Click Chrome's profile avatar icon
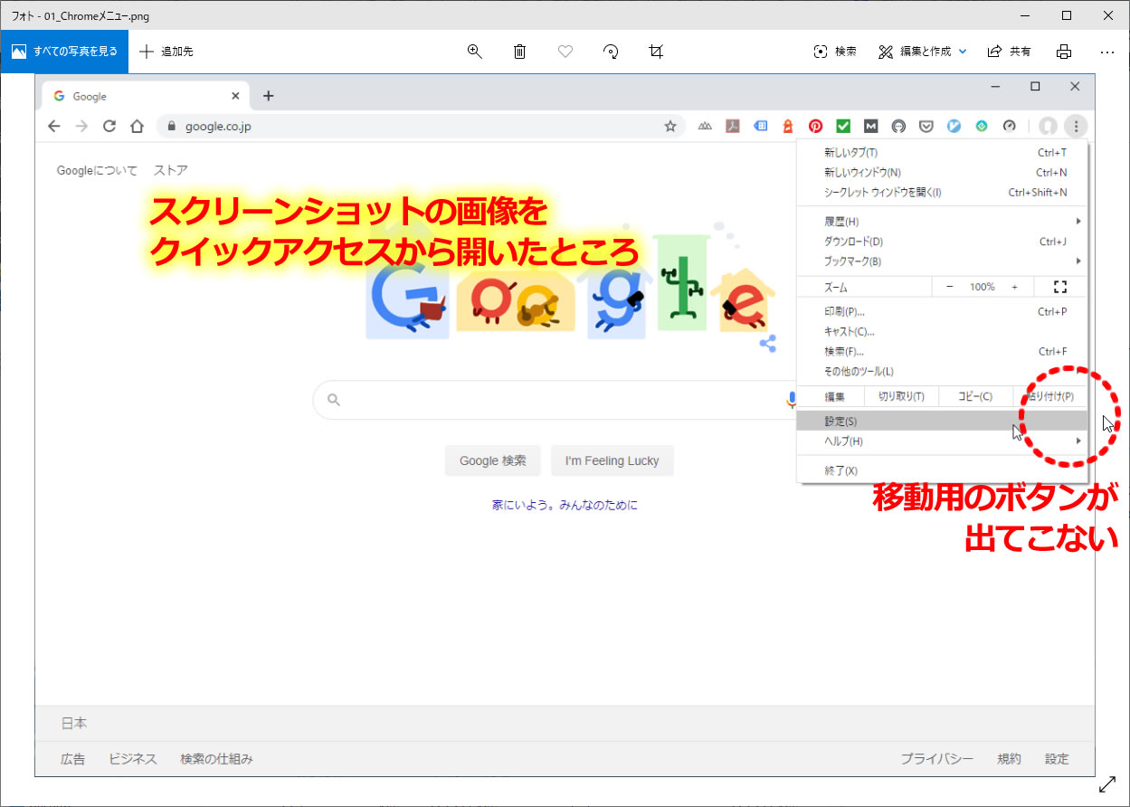This screenshot has height=807, width=1130. (1049, 127)
